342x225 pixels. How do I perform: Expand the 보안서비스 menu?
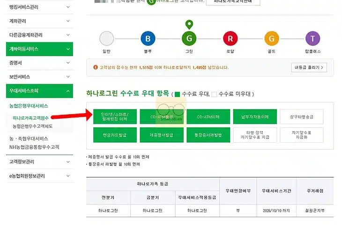[x=39, y=77]
